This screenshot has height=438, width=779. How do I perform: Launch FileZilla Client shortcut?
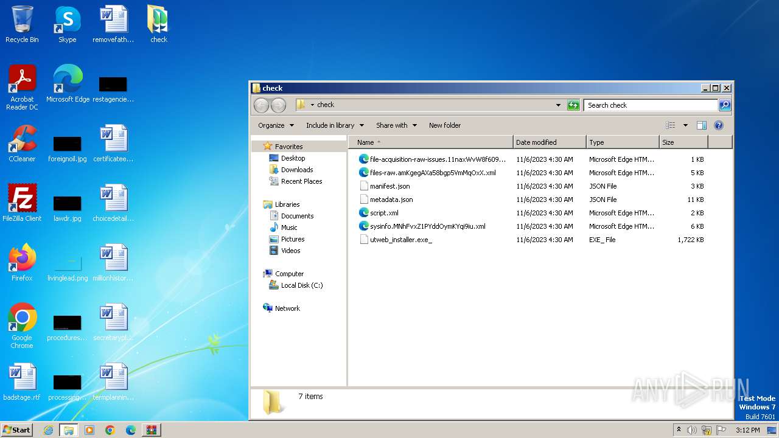click(22, 203)
